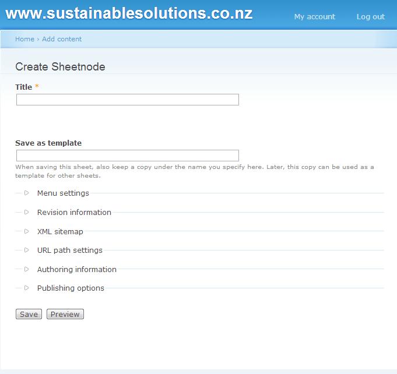The height and width of the screenshot is (374, 397).
Task: Click the Save as template label
Action: (x=48, y=143)
